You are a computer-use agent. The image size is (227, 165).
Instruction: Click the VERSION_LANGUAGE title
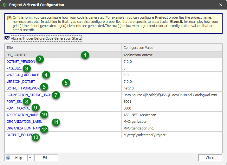pyautogui.click(x=23, y=75)
